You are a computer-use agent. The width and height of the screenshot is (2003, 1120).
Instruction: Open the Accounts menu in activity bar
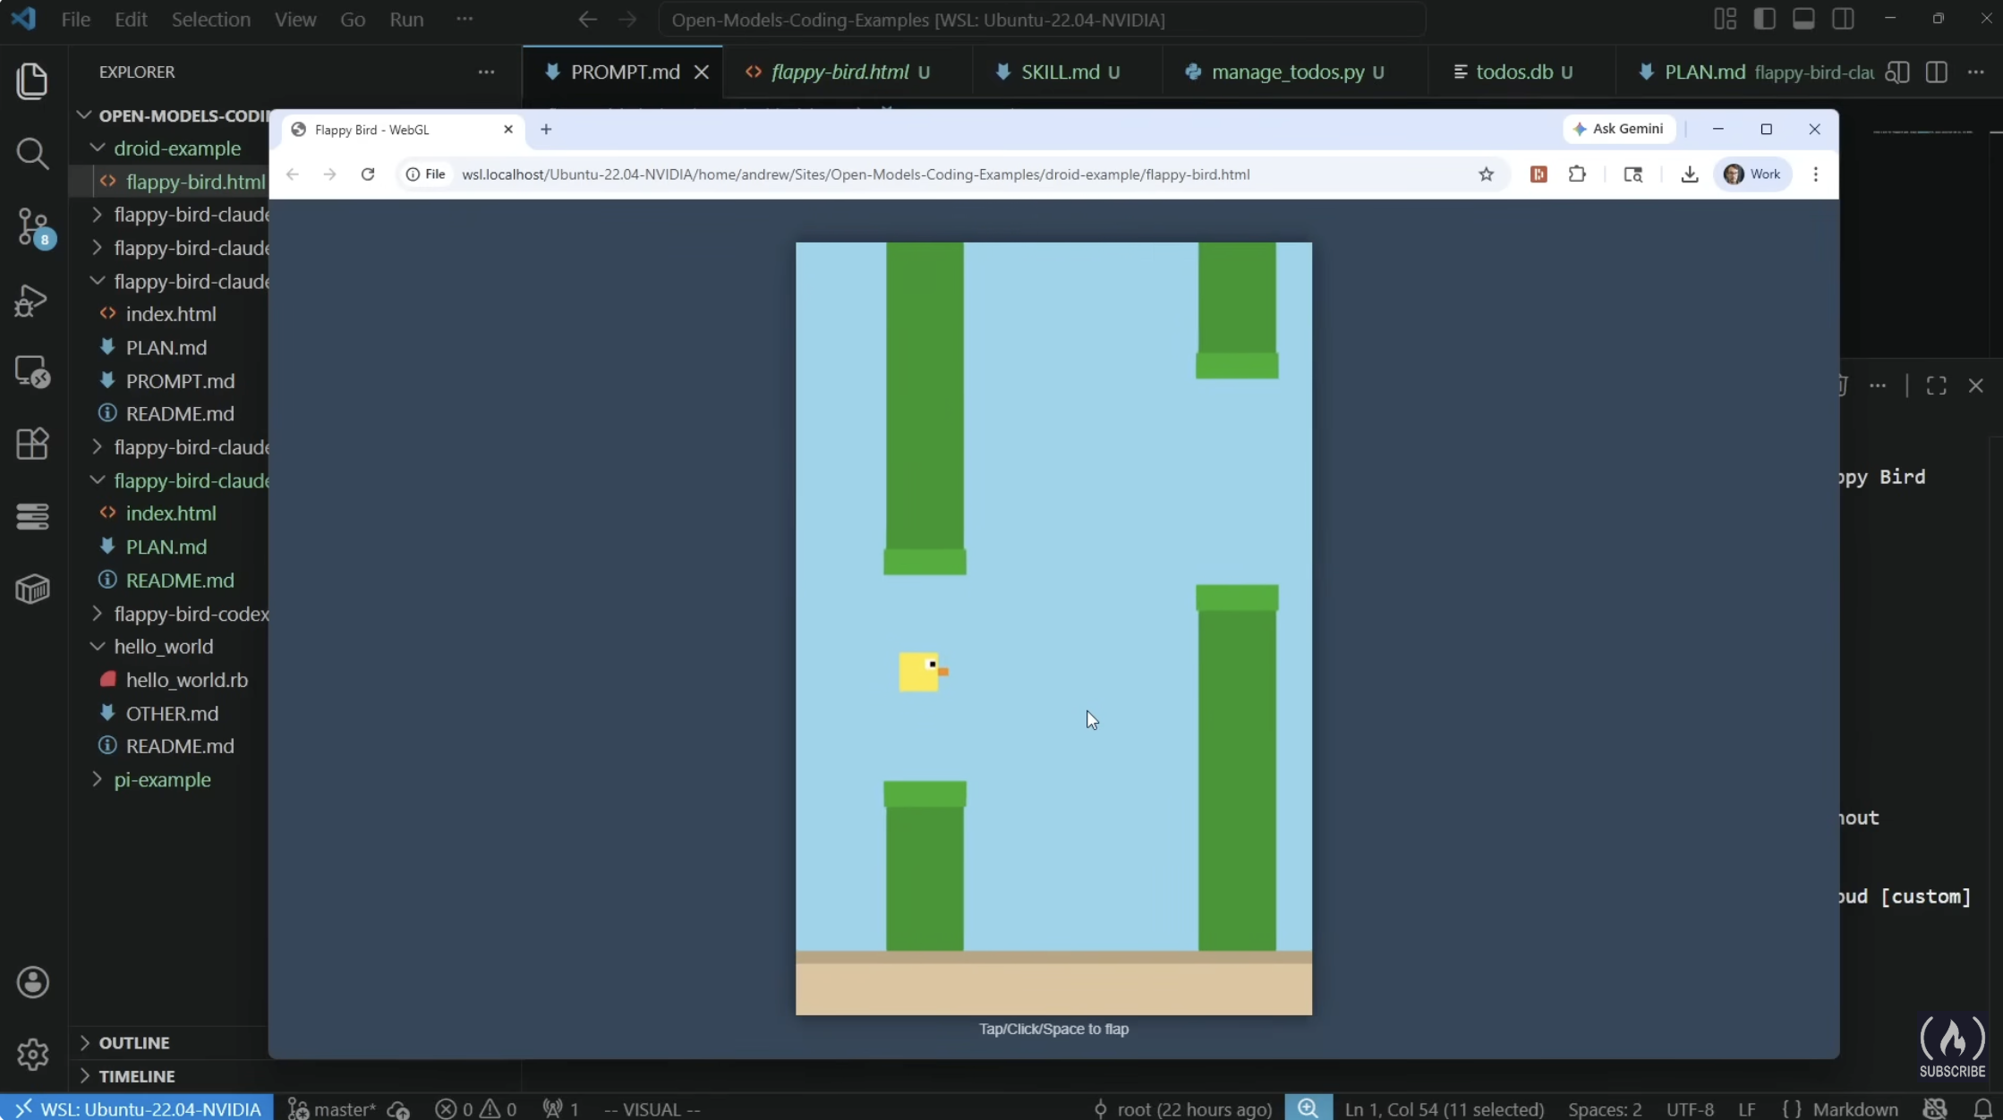33,982
